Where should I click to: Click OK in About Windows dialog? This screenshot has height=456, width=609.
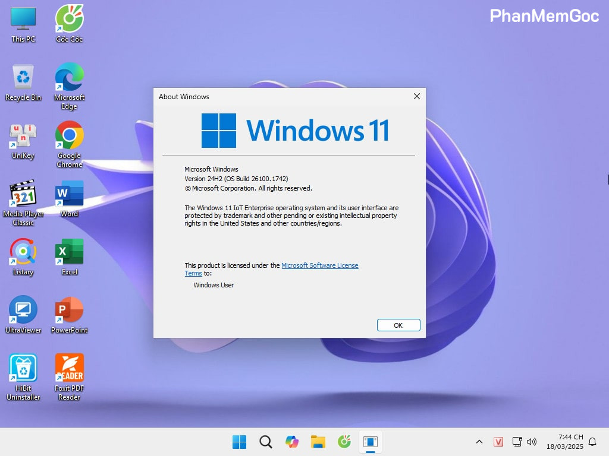click(398, 325)
